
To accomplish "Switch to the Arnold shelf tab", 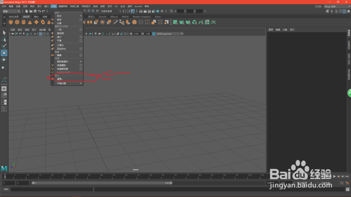I will point(102,17).
